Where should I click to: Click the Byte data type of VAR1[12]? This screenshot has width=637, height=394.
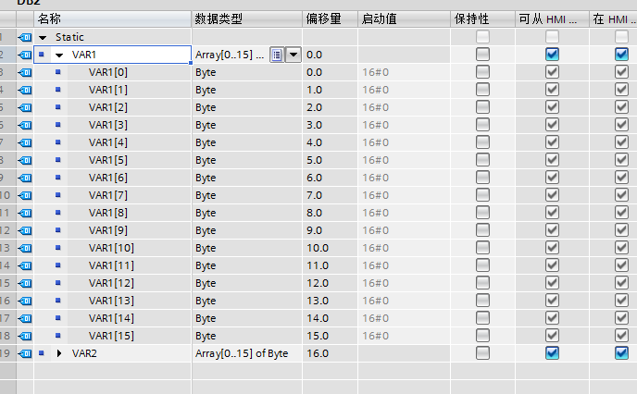coord(247,283)
